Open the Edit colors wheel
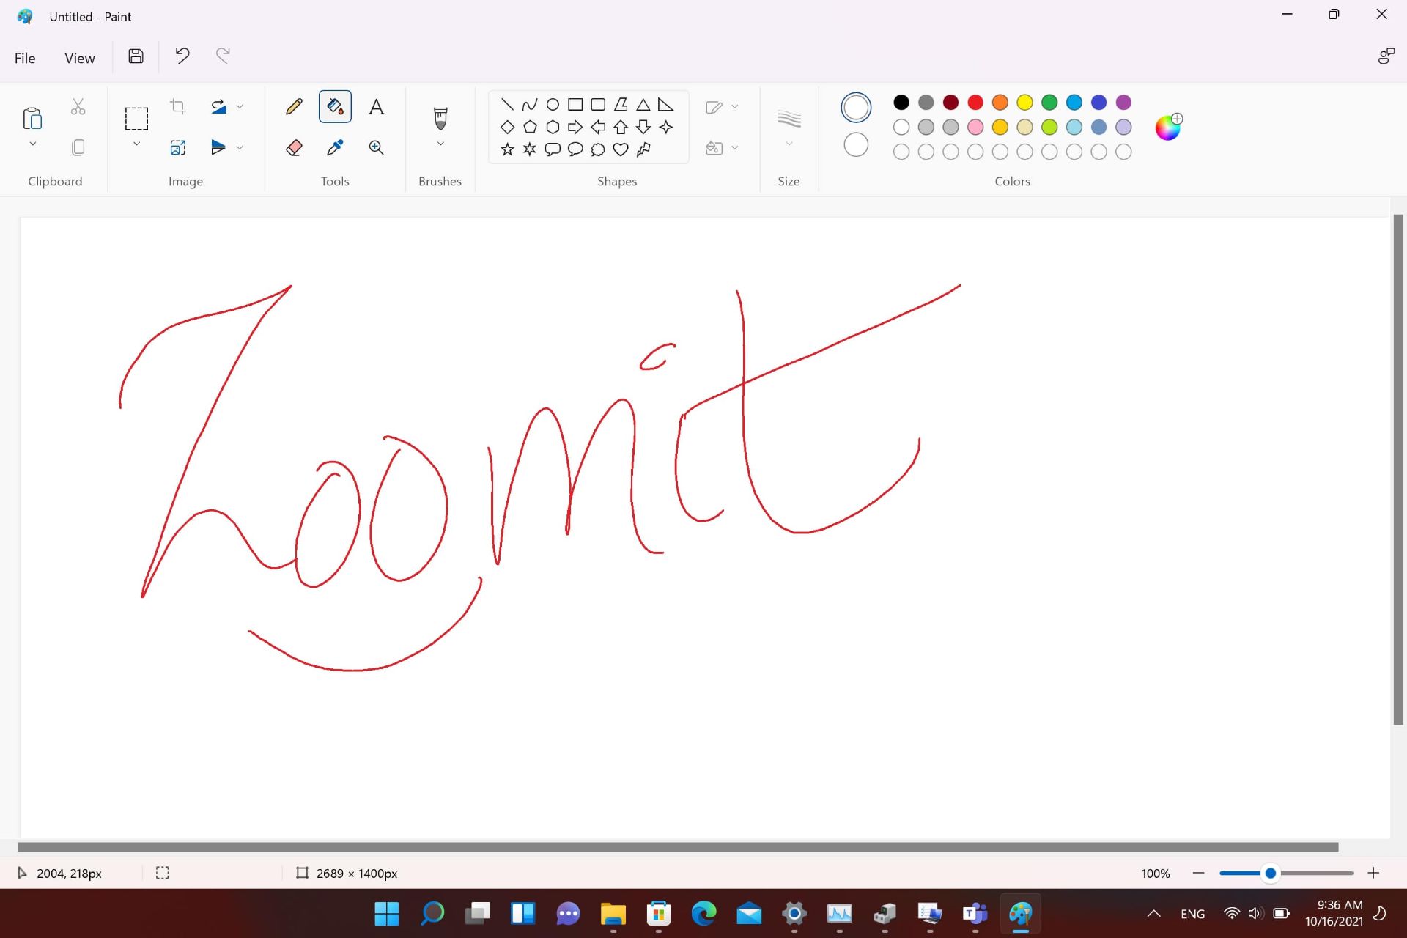 1168,128
